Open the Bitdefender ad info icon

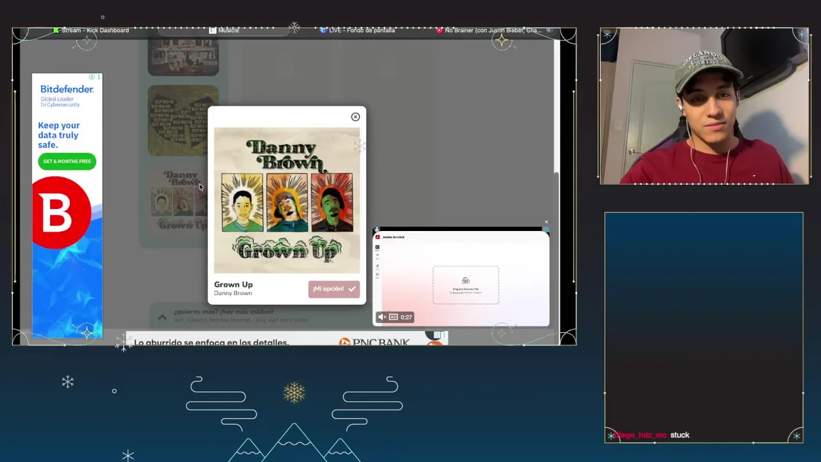click(92, 77)
